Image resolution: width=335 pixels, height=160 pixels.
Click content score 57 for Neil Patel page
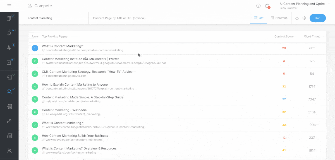(x=284, y=99)
